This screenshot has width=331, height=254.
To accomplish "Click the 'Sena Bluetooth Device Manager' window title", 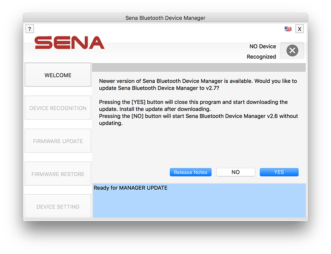I will pyautogui.click(x=165, y=18).
